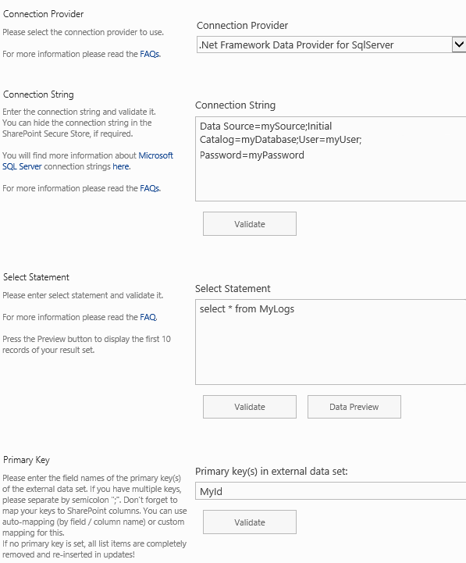Click the 'Connection Provider' left section heading
This screenshot has width=466, height=563.
pos(43,14)
